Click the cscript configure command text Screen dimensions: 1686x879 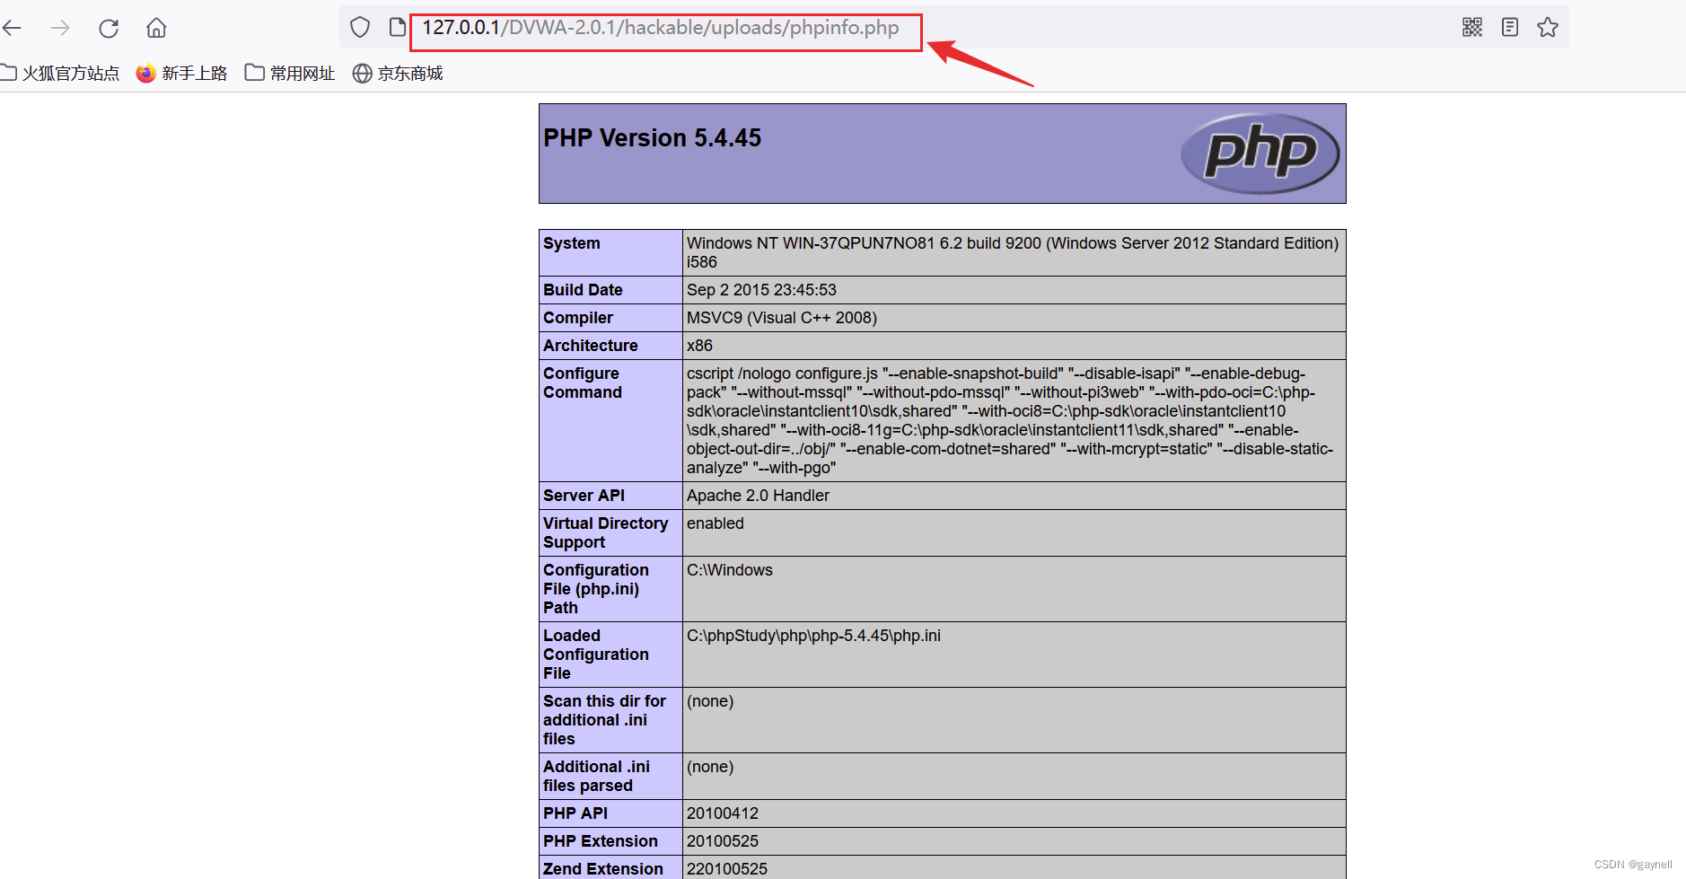click(x=1010, y=420)
